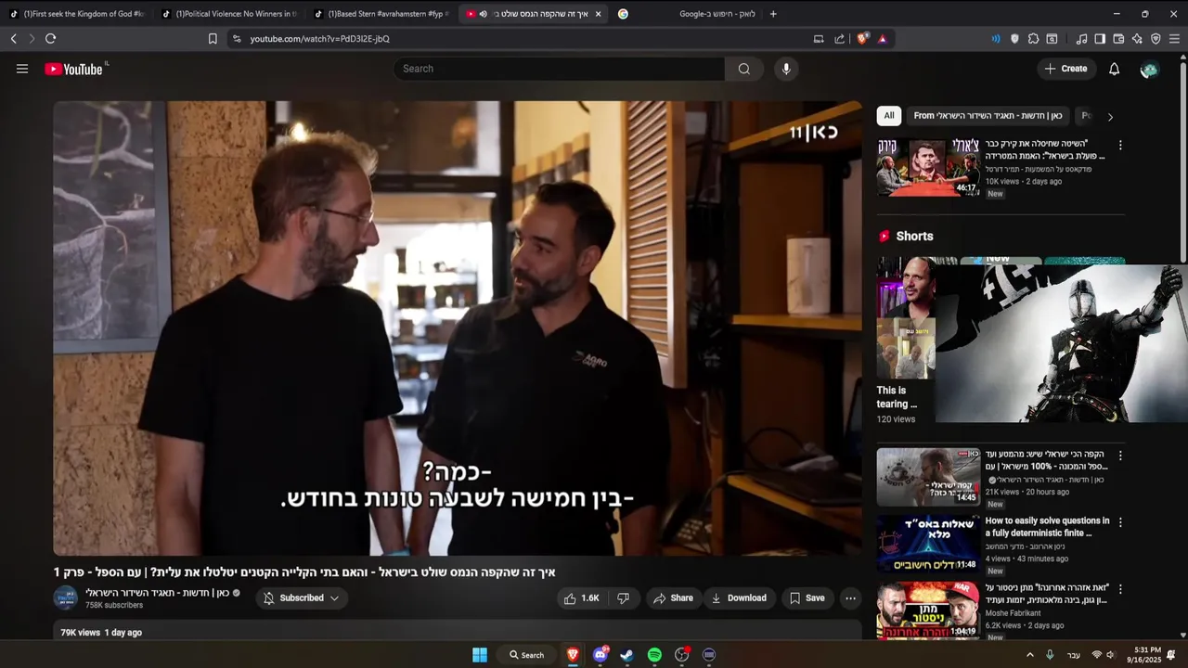Open the 1:04:19 Moshe Fabrikant video thumbnail
This screenshot has height=668, width=1188.
pyautogui.click(x=928, y=610)
